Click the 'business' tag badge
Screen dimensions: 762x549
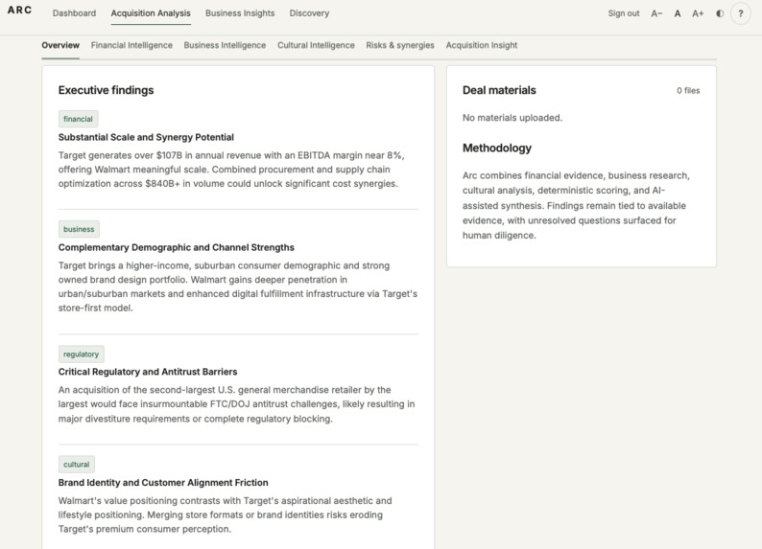[x=79, y=229]
